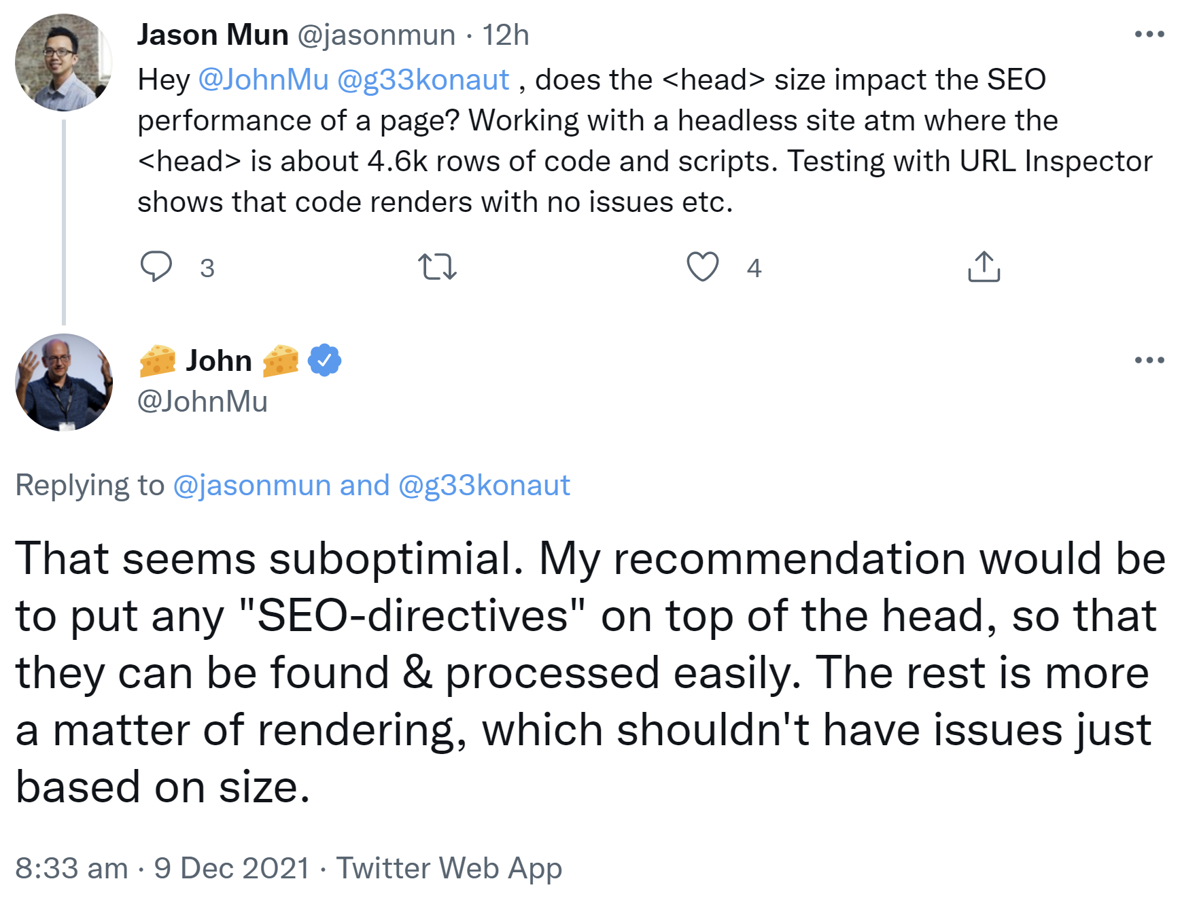Click the cheese emoji in John's display name
1197x913 pixels.
pos(157,361)
